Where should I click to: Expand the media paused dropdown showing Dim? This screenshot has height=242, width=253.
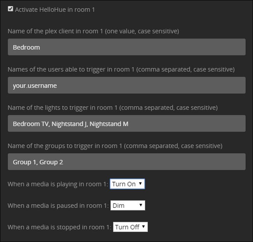click(127, 205)
